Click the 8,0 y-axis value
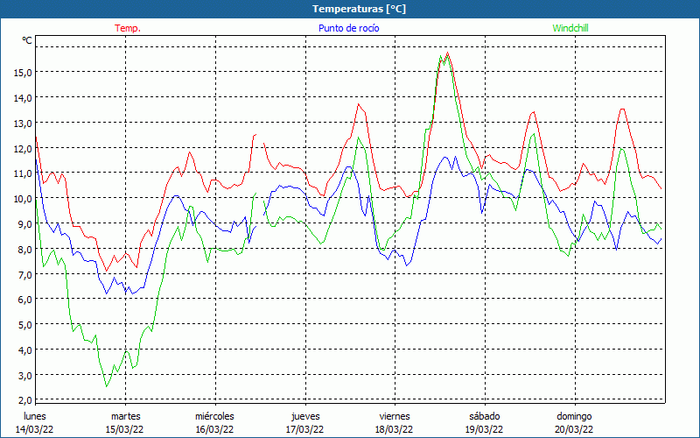 [x=25, y=250]
